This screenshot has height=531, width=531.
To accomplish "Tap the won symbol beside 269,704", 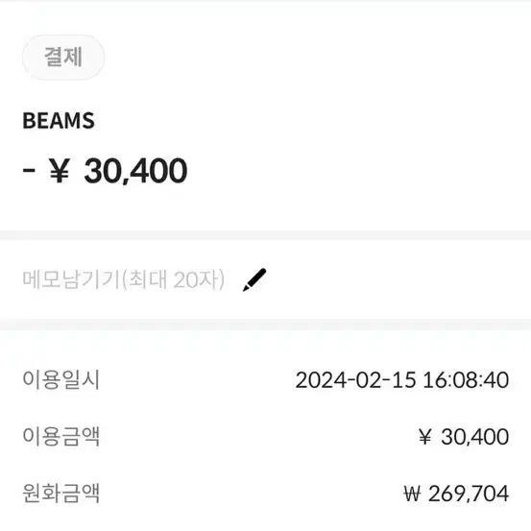I will [x=412, y=494].
